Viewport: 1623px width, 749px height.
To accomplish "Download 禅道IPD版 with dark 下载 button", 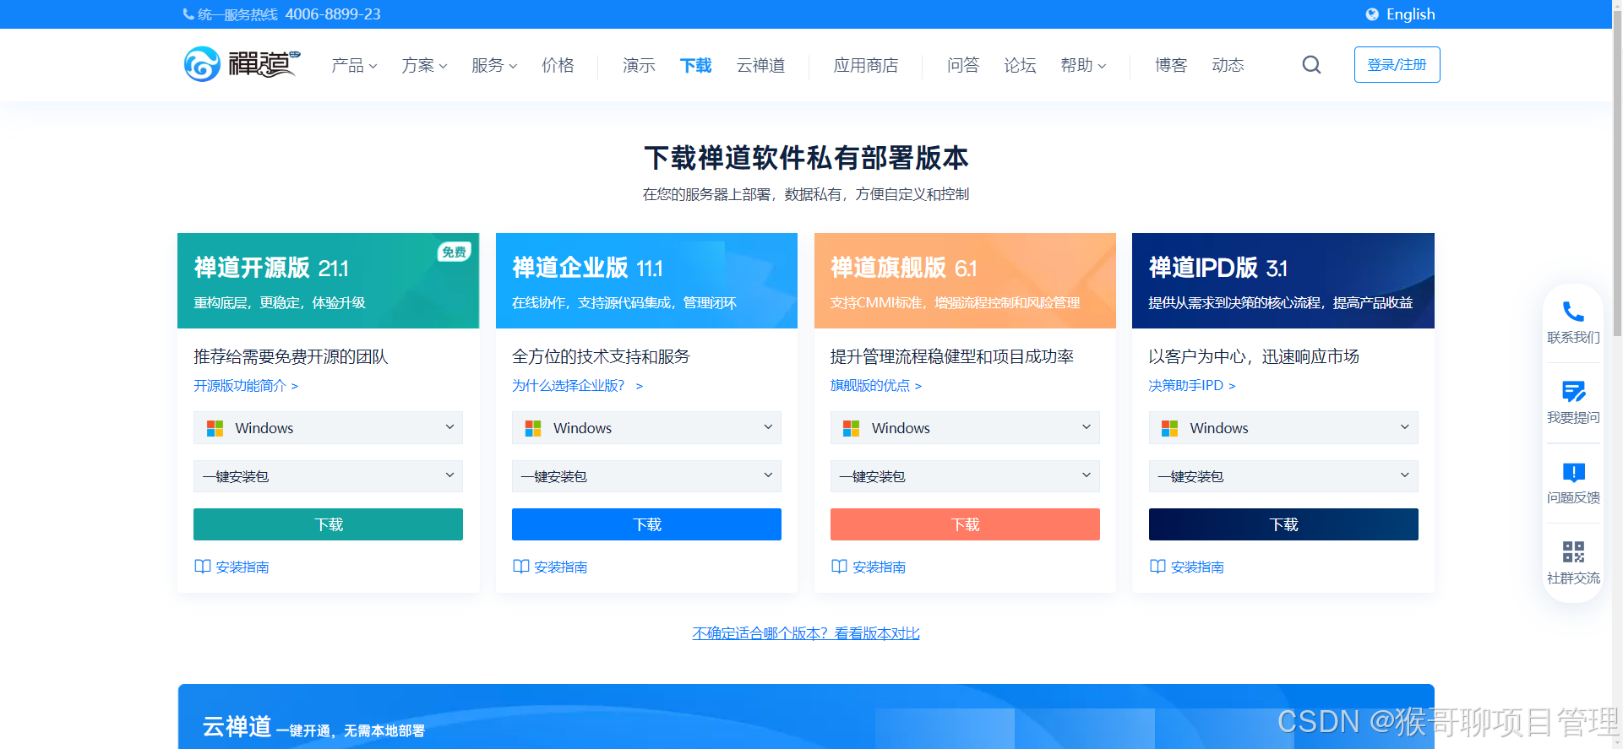I will (1283, 524).
